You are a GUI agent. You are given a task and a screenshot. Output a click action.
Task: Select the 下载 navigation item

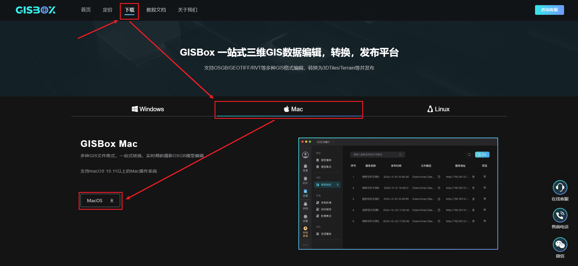pos(130,10)
